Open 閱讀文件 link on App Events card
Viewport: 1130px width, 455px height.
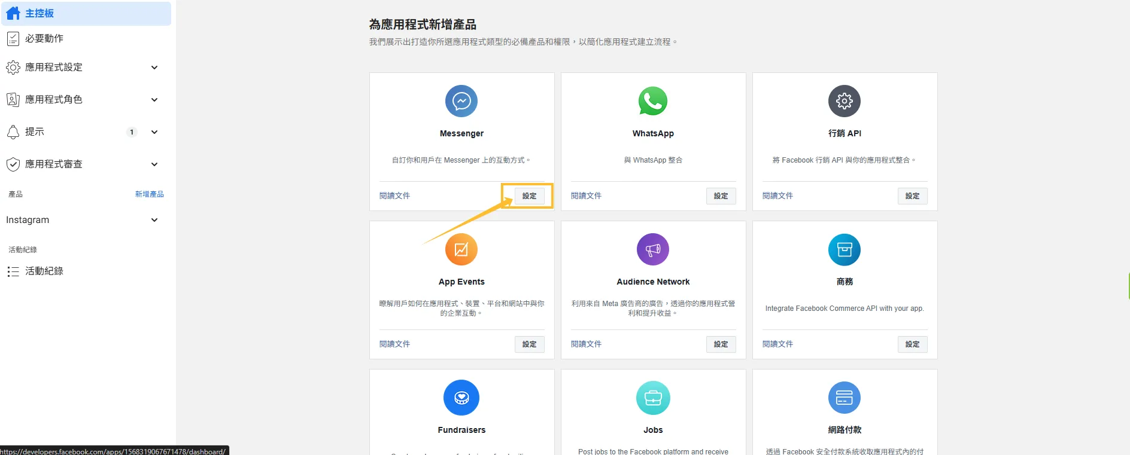click(x=394, y=344)
